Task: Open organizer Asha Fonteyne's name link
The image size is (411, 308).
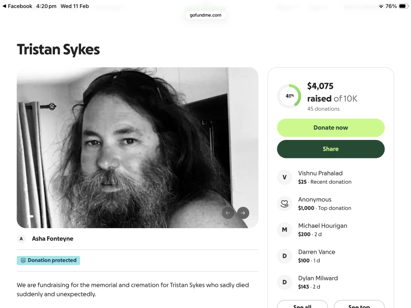Action: coord(53,239)
